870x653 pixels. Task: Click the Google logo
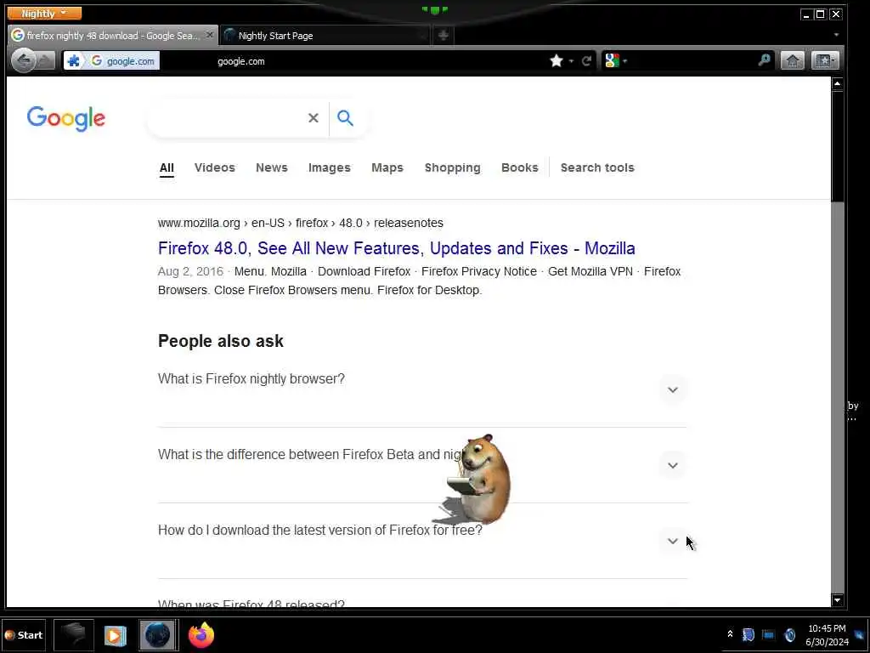(x=66, y=118)
